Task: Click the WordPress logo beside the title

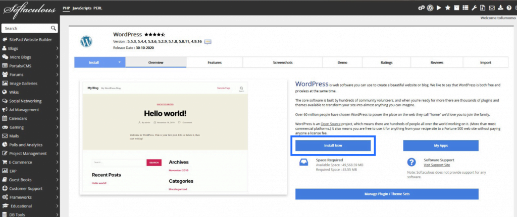Action: (x=86, y=42)
